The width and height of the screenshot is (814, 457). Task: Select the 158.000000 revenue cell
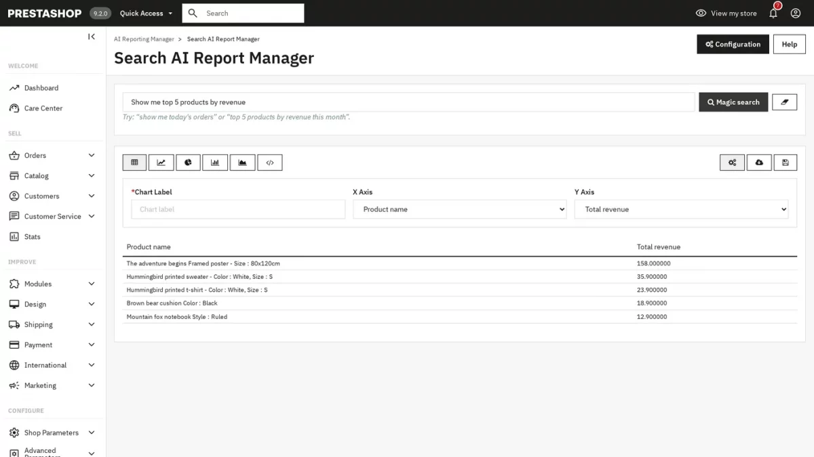pyautogui.click(x=653, y=263)
